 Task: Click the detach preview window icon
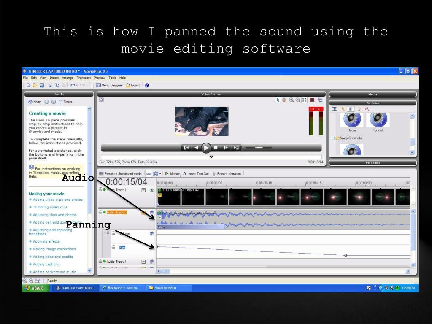[320, 100]
